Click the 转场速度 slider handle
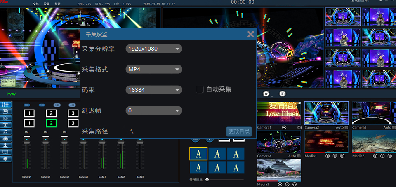 (207, 180)
